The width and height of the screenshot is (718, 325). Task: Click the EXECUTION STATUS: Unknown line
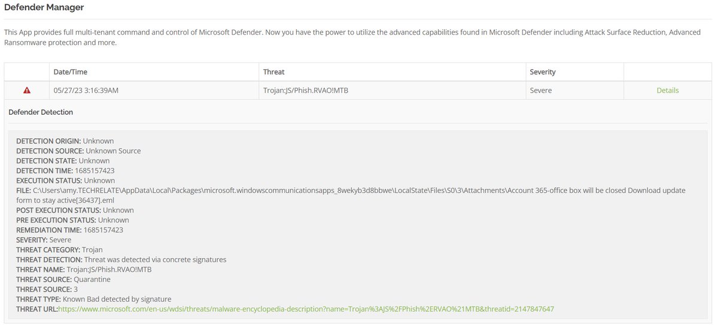coord(65,180)
